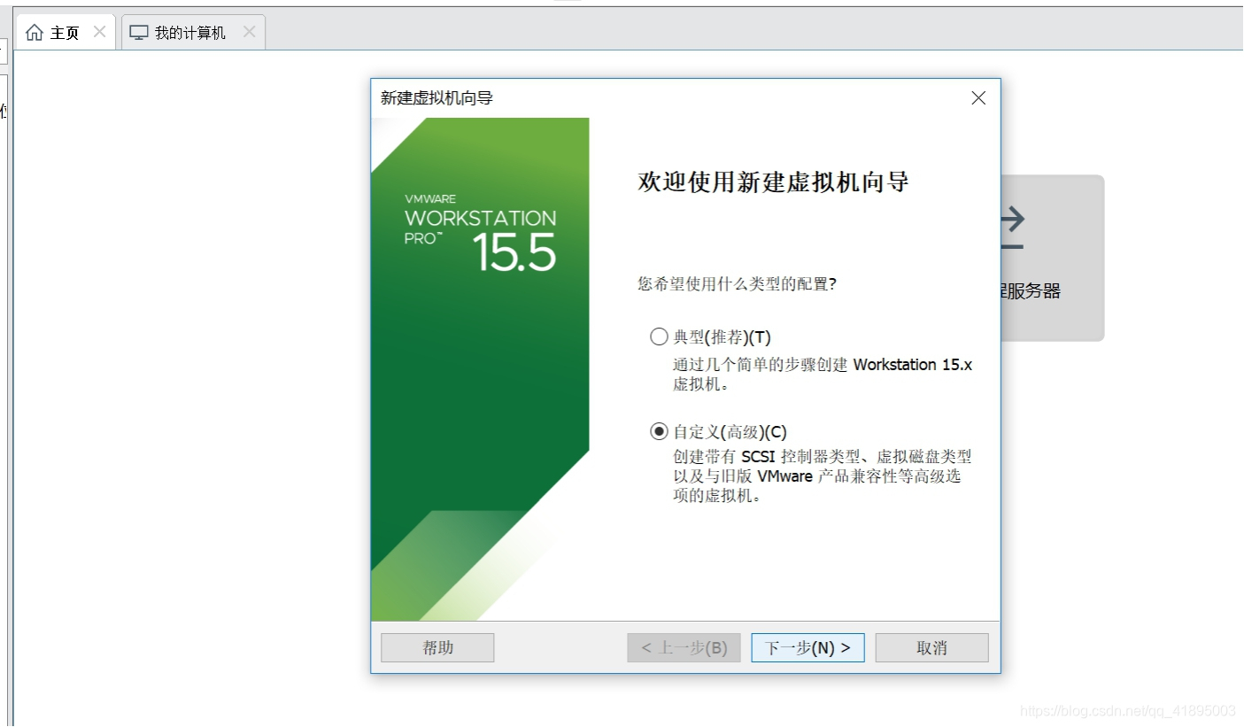Close the 我的计算机 tab
Viewport: 1244px width, 727px height.
249,32
